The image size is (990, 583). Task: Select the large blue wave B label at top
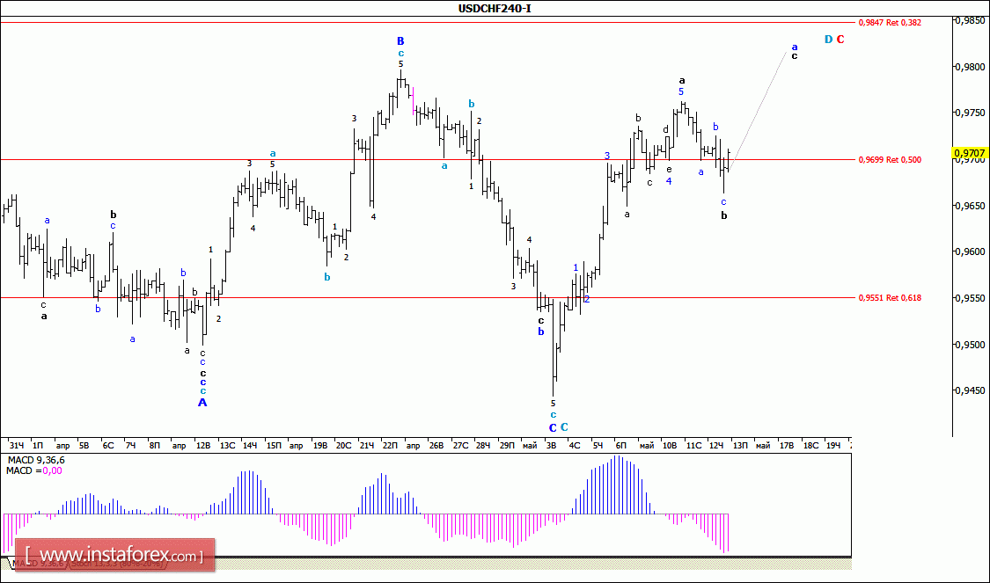(400, 41)
